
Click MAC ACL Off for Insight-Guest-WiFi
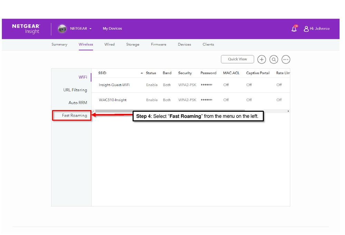coord(226,85)
